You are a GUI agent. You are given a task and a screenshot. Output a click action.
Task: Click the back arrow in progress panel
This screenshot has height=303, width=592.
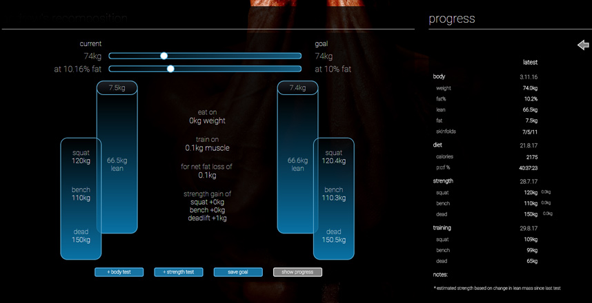pos(583,45)
